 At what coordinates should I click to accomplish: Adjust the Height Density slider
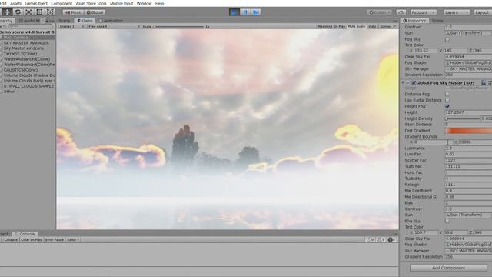(463, 118)
